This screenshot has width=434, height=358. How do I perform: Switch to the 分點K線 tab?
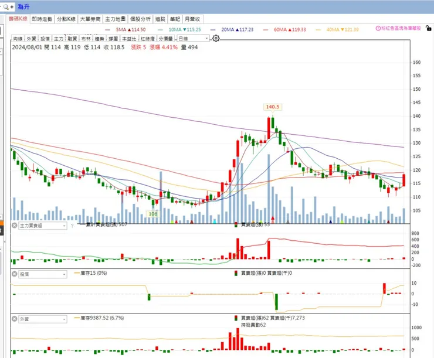[66, 19]
